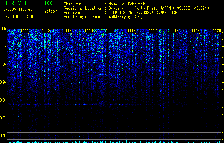The height and width of the screenshot is (143, 224).
Task: Click the receiving location Ogata-vill. Akita-Pref. text
Action: click(159, 8)
